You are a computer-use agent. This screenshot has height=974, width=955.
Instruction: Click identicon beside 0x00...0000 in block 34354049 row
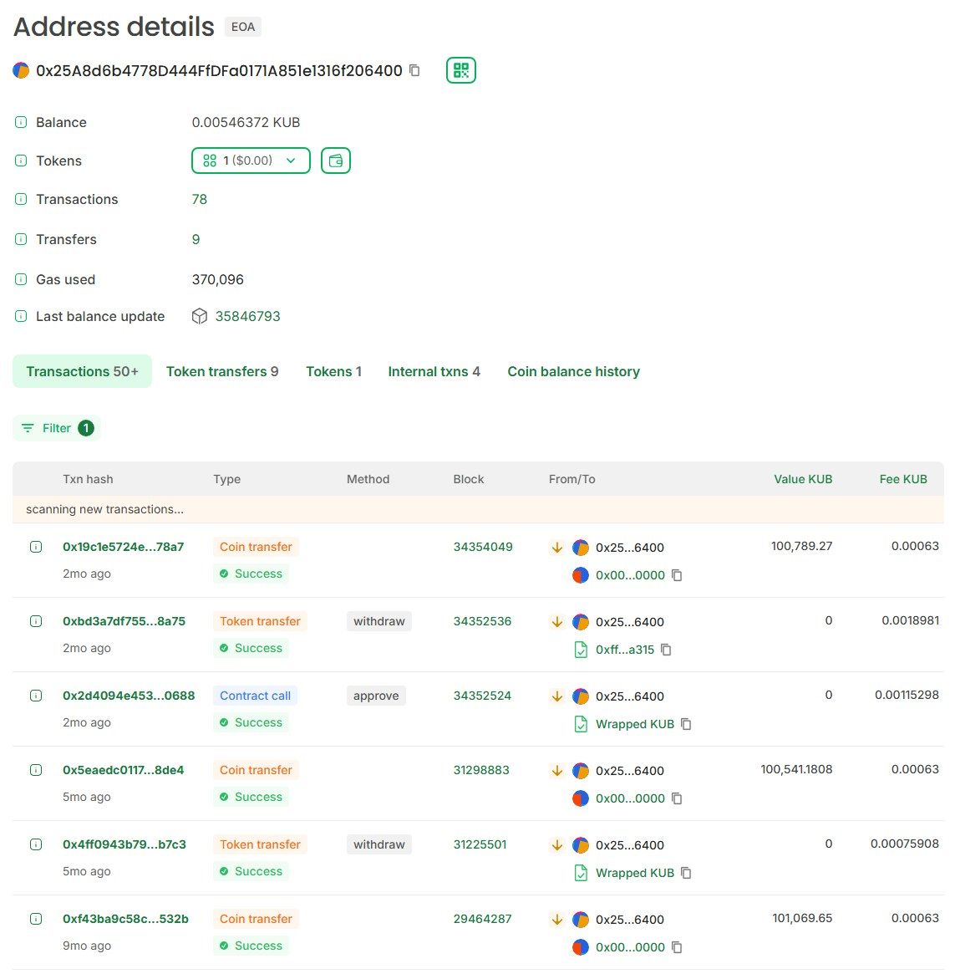[x=581, y=575]
